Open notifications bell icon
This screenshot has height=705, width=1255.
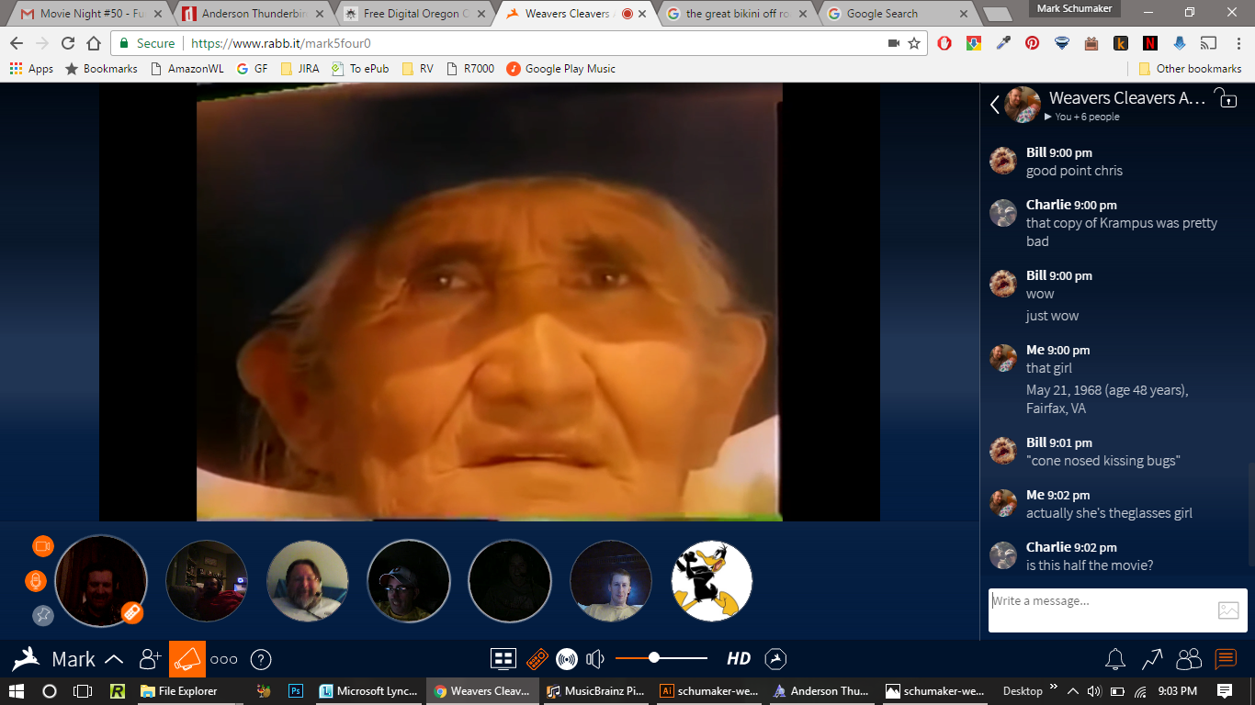point(1115,659)
